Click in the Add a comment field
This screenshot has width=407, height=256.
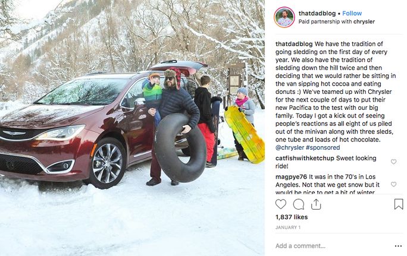[332, 246]
